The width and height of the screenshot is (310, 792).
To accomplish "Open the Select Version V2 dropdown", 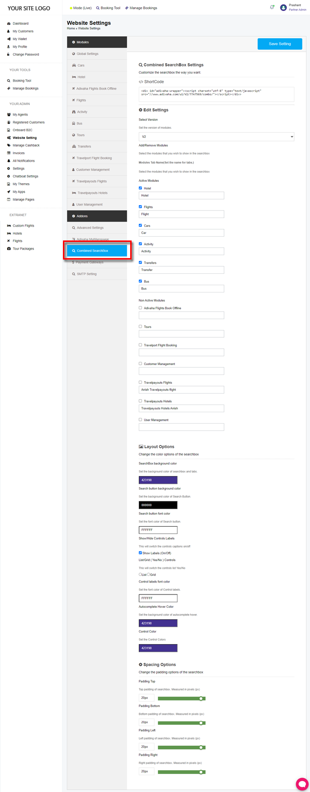I will pos(217,136).
